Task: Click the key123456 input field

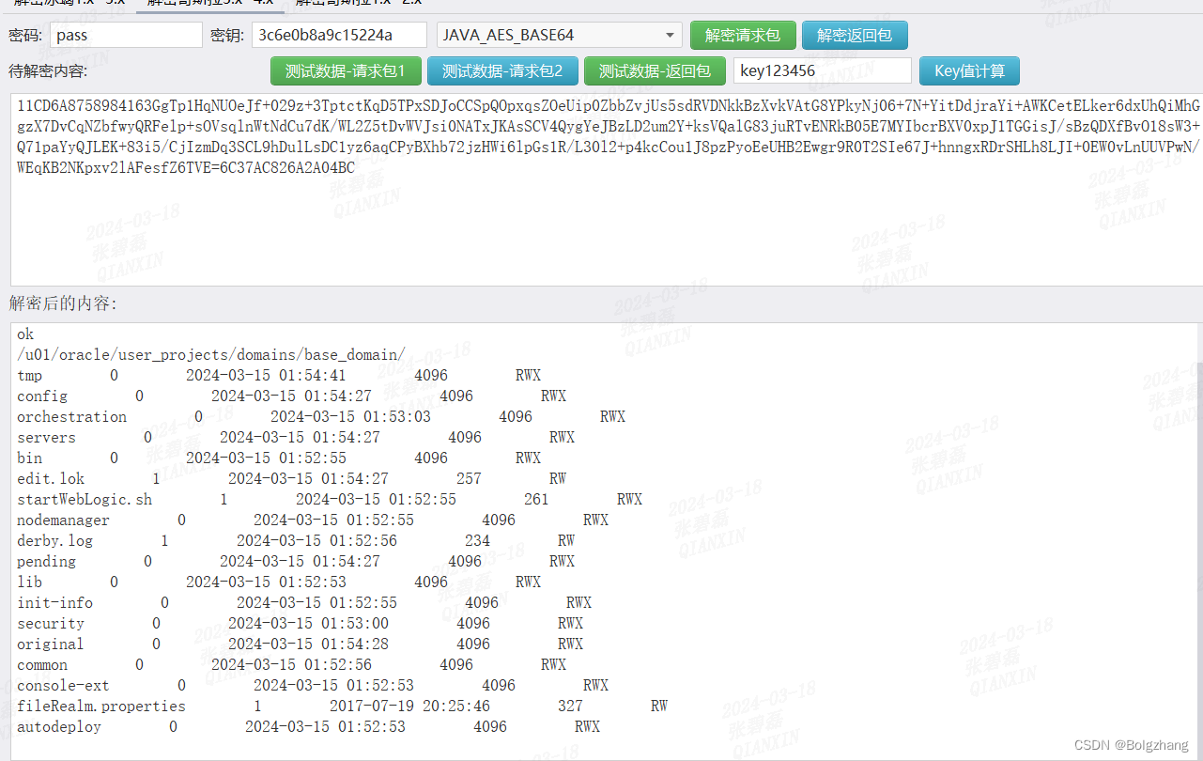Action: point(823,71)
